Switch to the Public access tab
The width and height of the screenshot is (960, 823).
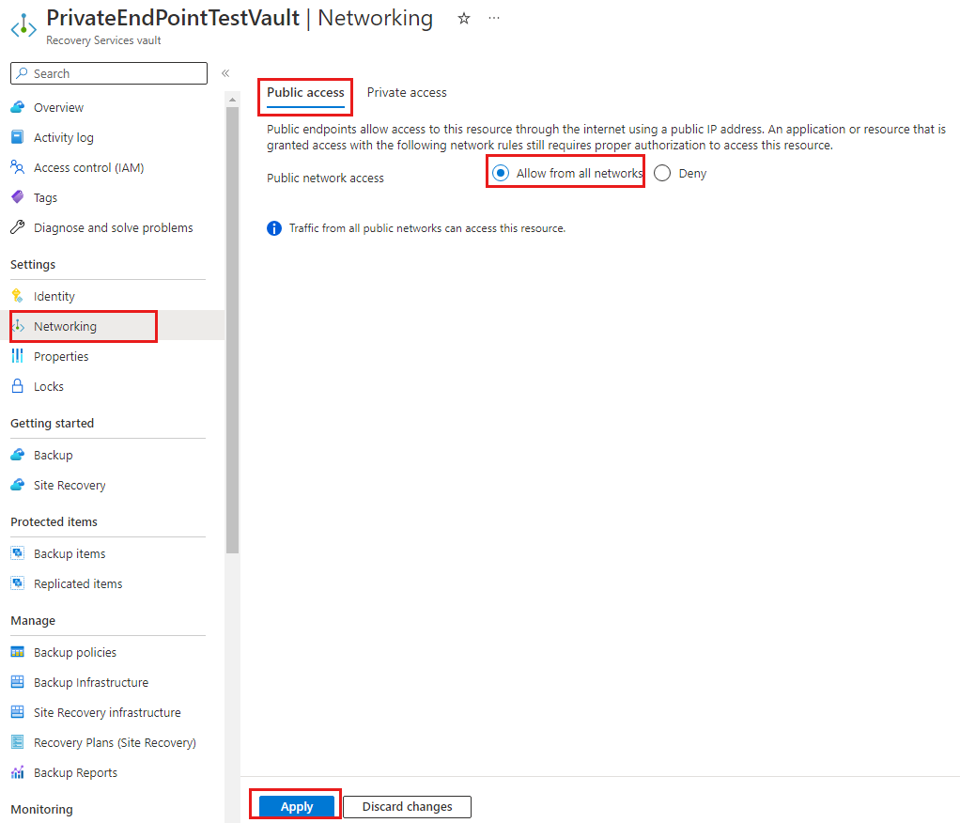pyautogui.click(x=305, y=93)
